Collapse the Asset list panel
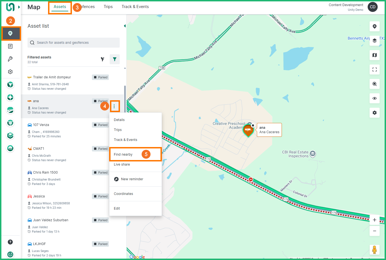Viewport: 386px width, 260px height. pos(125,26)
